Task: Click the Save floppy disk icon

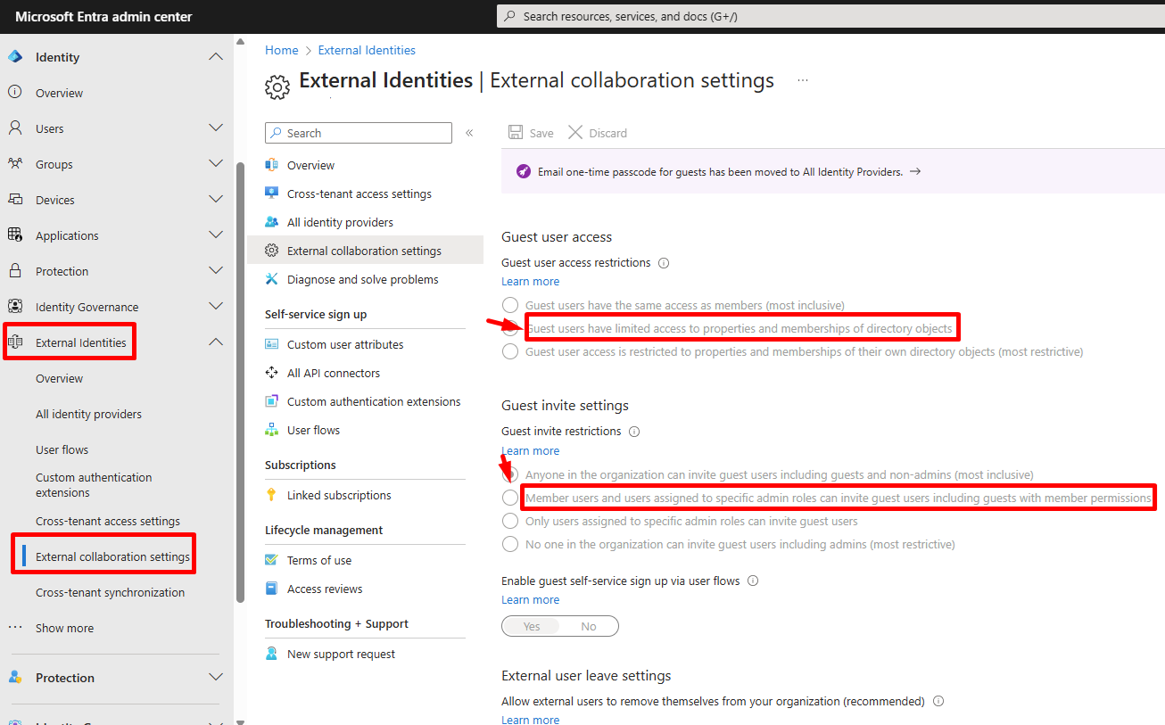Action: point(516,132)
